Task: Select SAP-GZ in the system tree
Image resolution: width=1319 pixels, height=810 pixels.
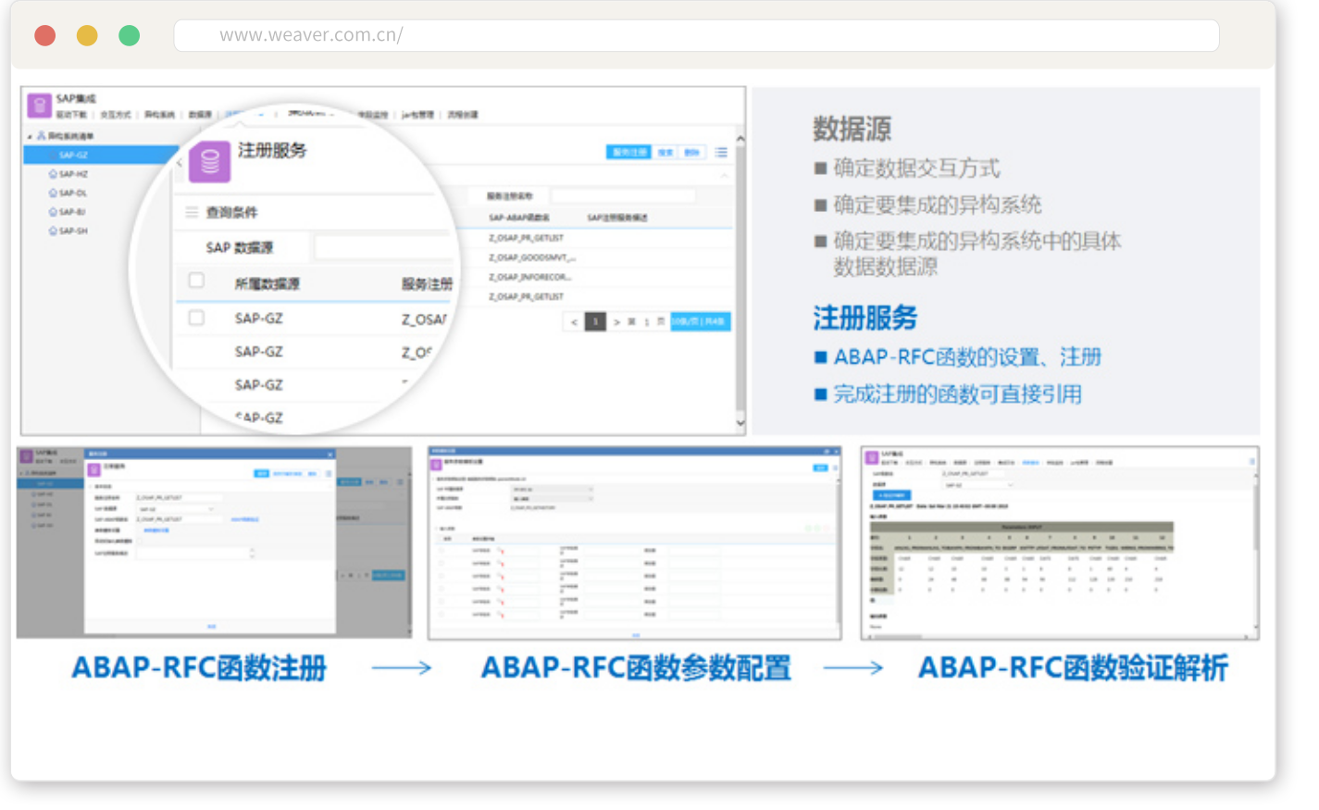Action: point(73,155)
